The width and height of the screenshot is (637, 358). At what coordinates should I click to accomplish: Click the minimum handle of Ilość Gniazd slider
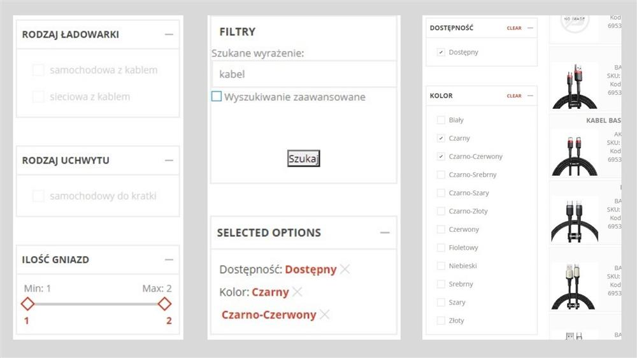(x=27, y=304)
